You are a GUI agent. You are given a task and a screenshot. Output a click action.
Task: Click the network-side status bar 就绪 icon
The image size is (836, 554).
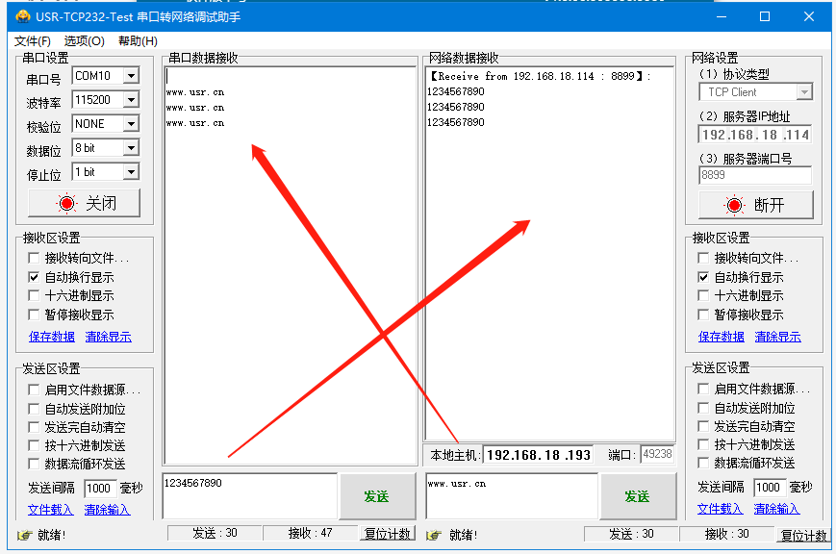[434, 535]
